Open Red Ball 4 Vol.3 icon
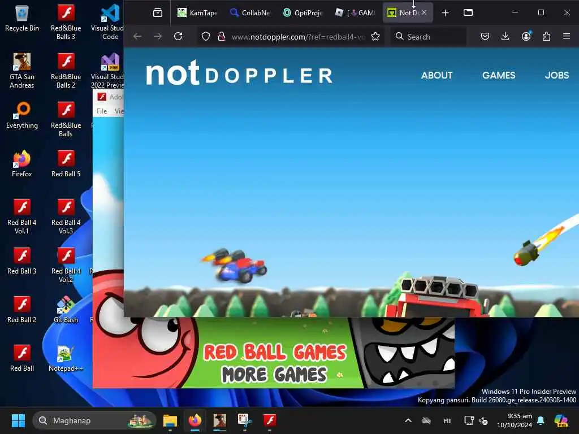The height and width of the screenshot is (434, 579). [x=66, y=216]
